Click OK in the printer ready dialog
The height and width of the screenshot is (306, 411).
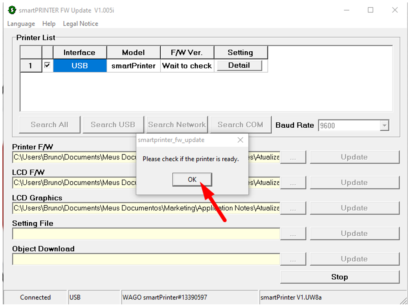192,179
